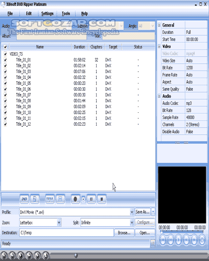Click the Browse... button
This screenshot has width=209, height=261.
(124, 233)
